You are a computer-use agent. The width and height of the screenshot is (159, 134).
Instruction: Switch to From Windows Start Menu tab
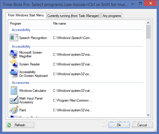tap(26, 15)
